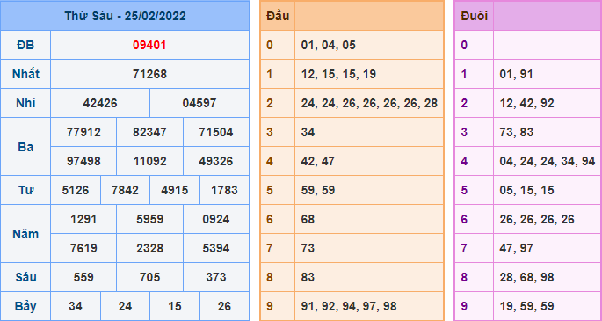Select the Năm row label

(x=25, y=234)
